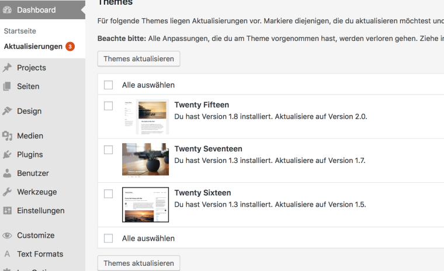Check the top Alle auswählen checkbox
The image size is (444, 271).
point(108,85)
